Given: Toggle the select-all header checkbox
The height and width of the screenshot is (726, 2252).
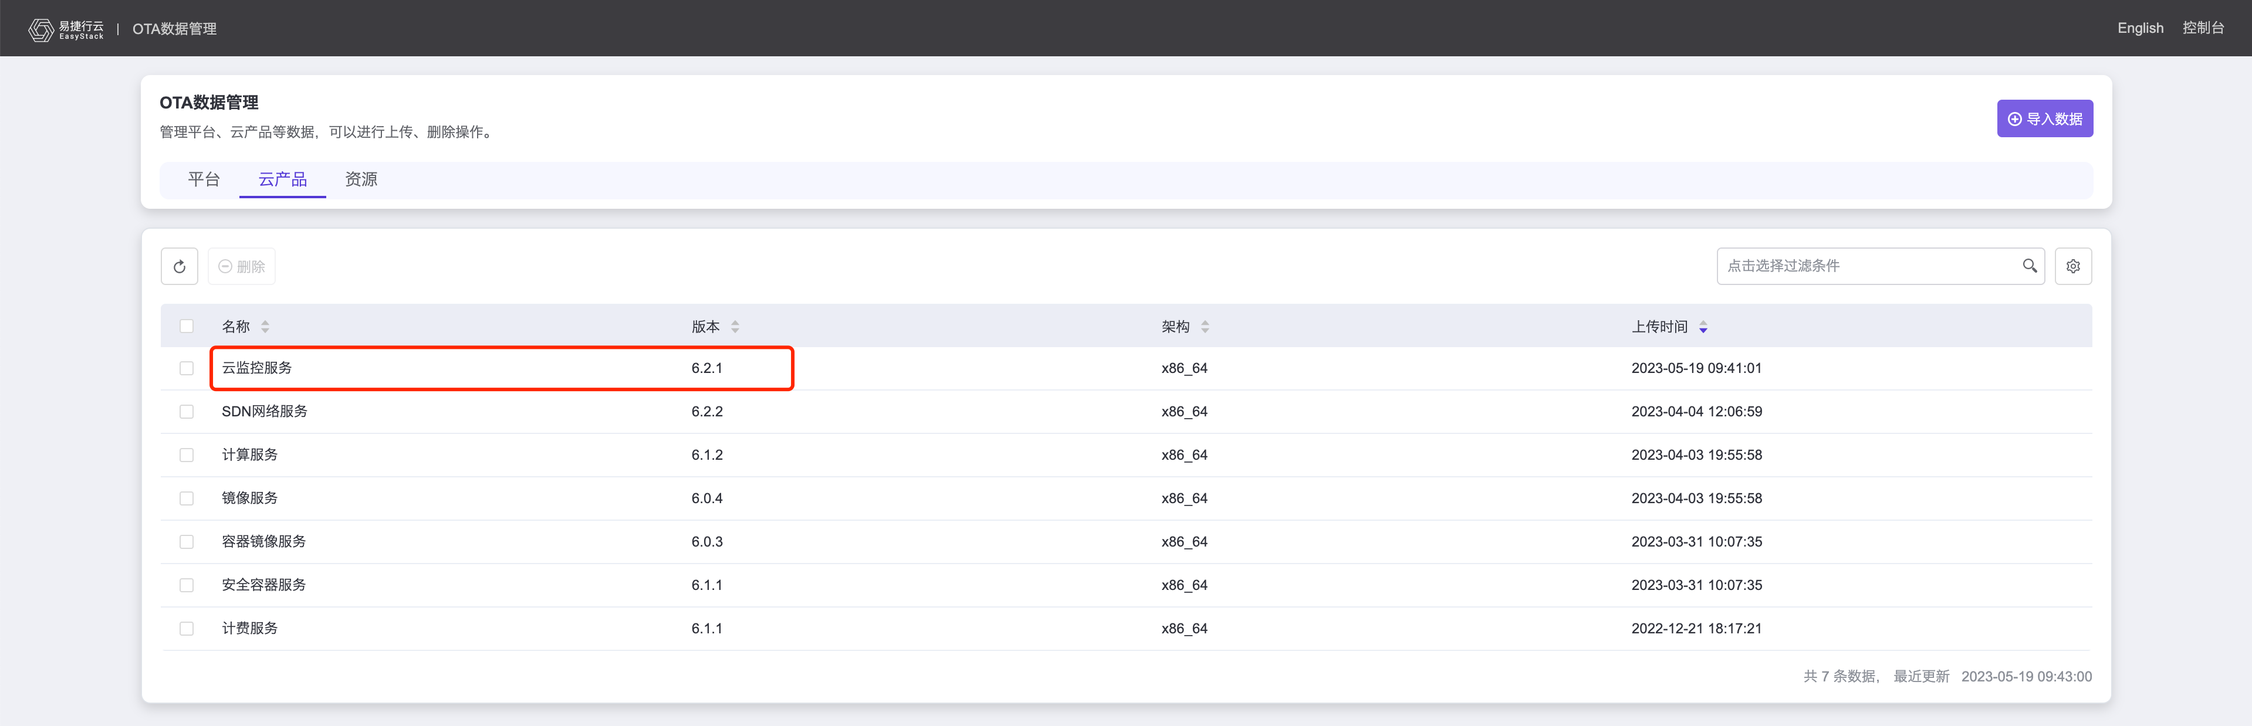Looking at the screenshot, I should [186, 326].
